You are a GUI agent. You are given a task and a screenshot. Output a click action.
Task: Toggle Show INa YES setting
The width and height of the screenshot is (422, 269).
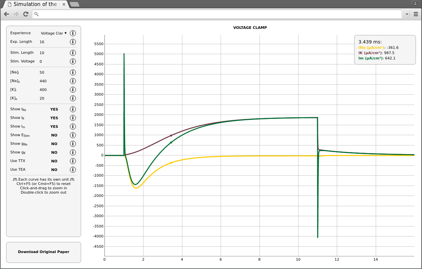(54, 109)
